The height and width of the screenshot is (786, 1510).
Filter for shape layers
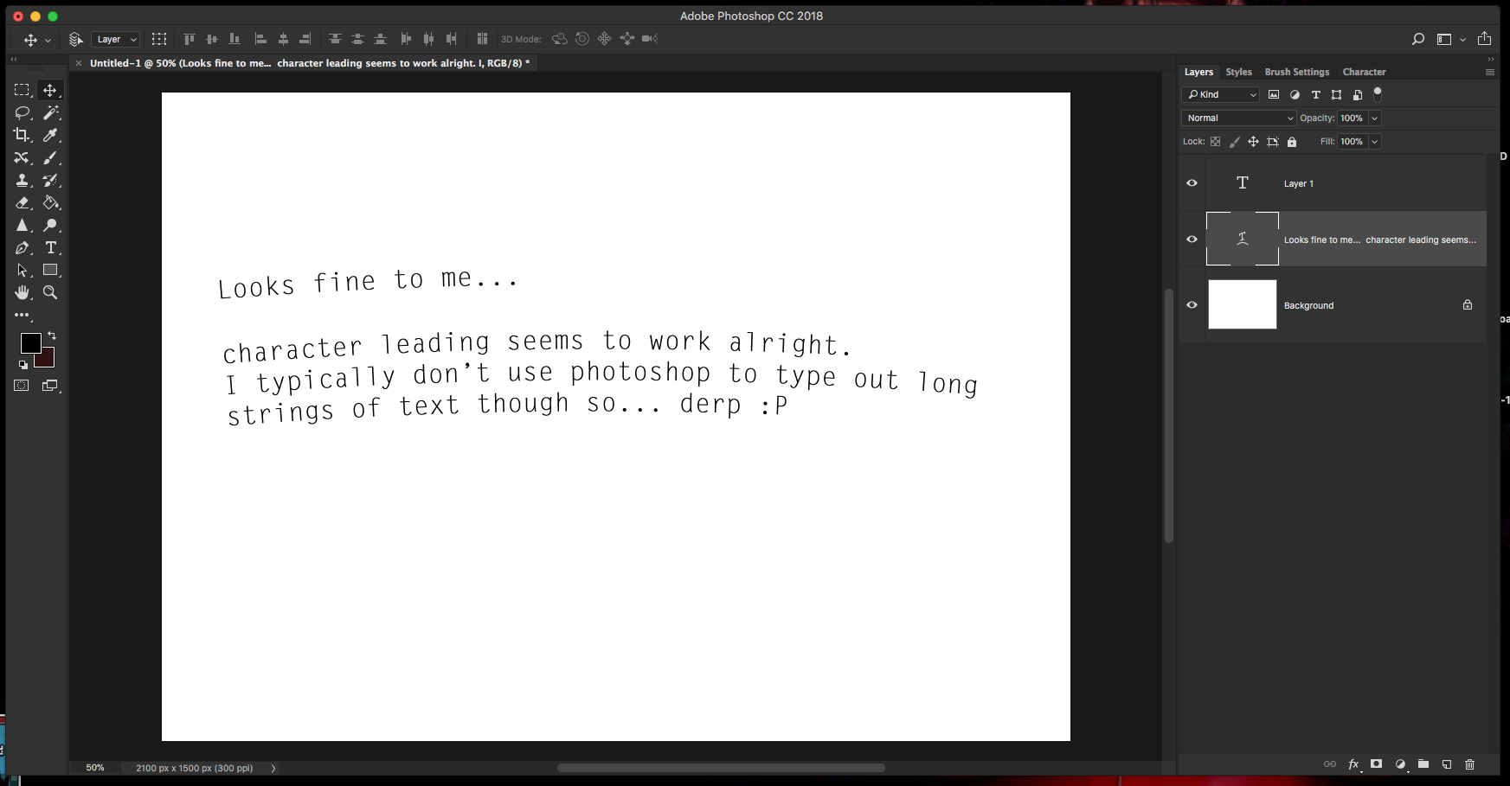(1337, 95)
